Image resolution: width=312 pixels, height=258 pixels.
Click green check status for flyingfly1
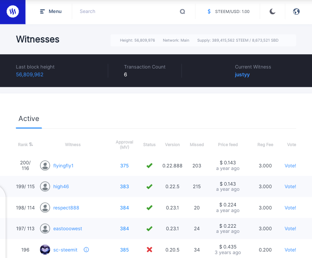coord(149,166)
